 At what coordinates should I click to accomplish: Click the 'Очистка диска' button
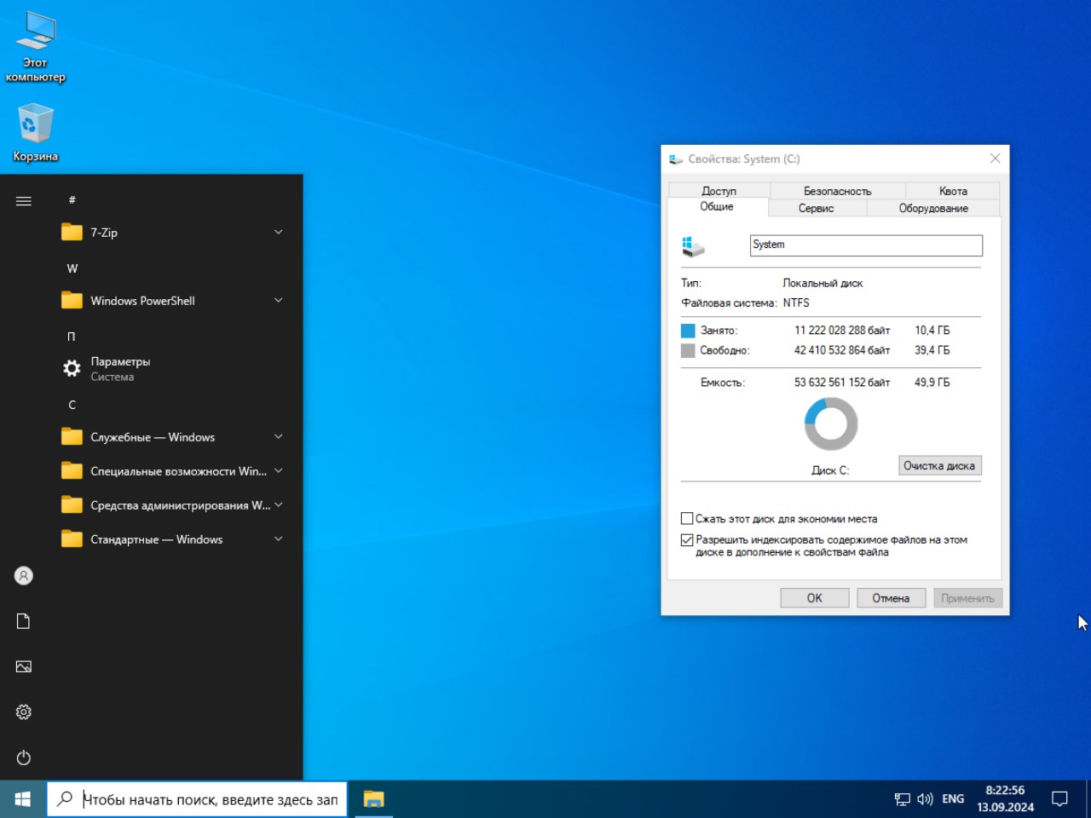point(939,466)
